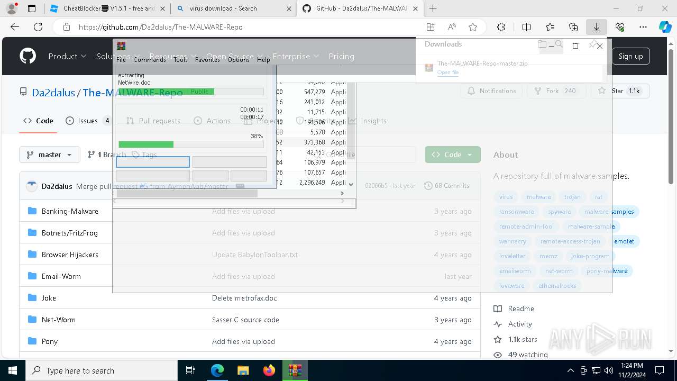Open WinRAR Options menu
The width and height of the screenshot is (677, 381).
239,60
